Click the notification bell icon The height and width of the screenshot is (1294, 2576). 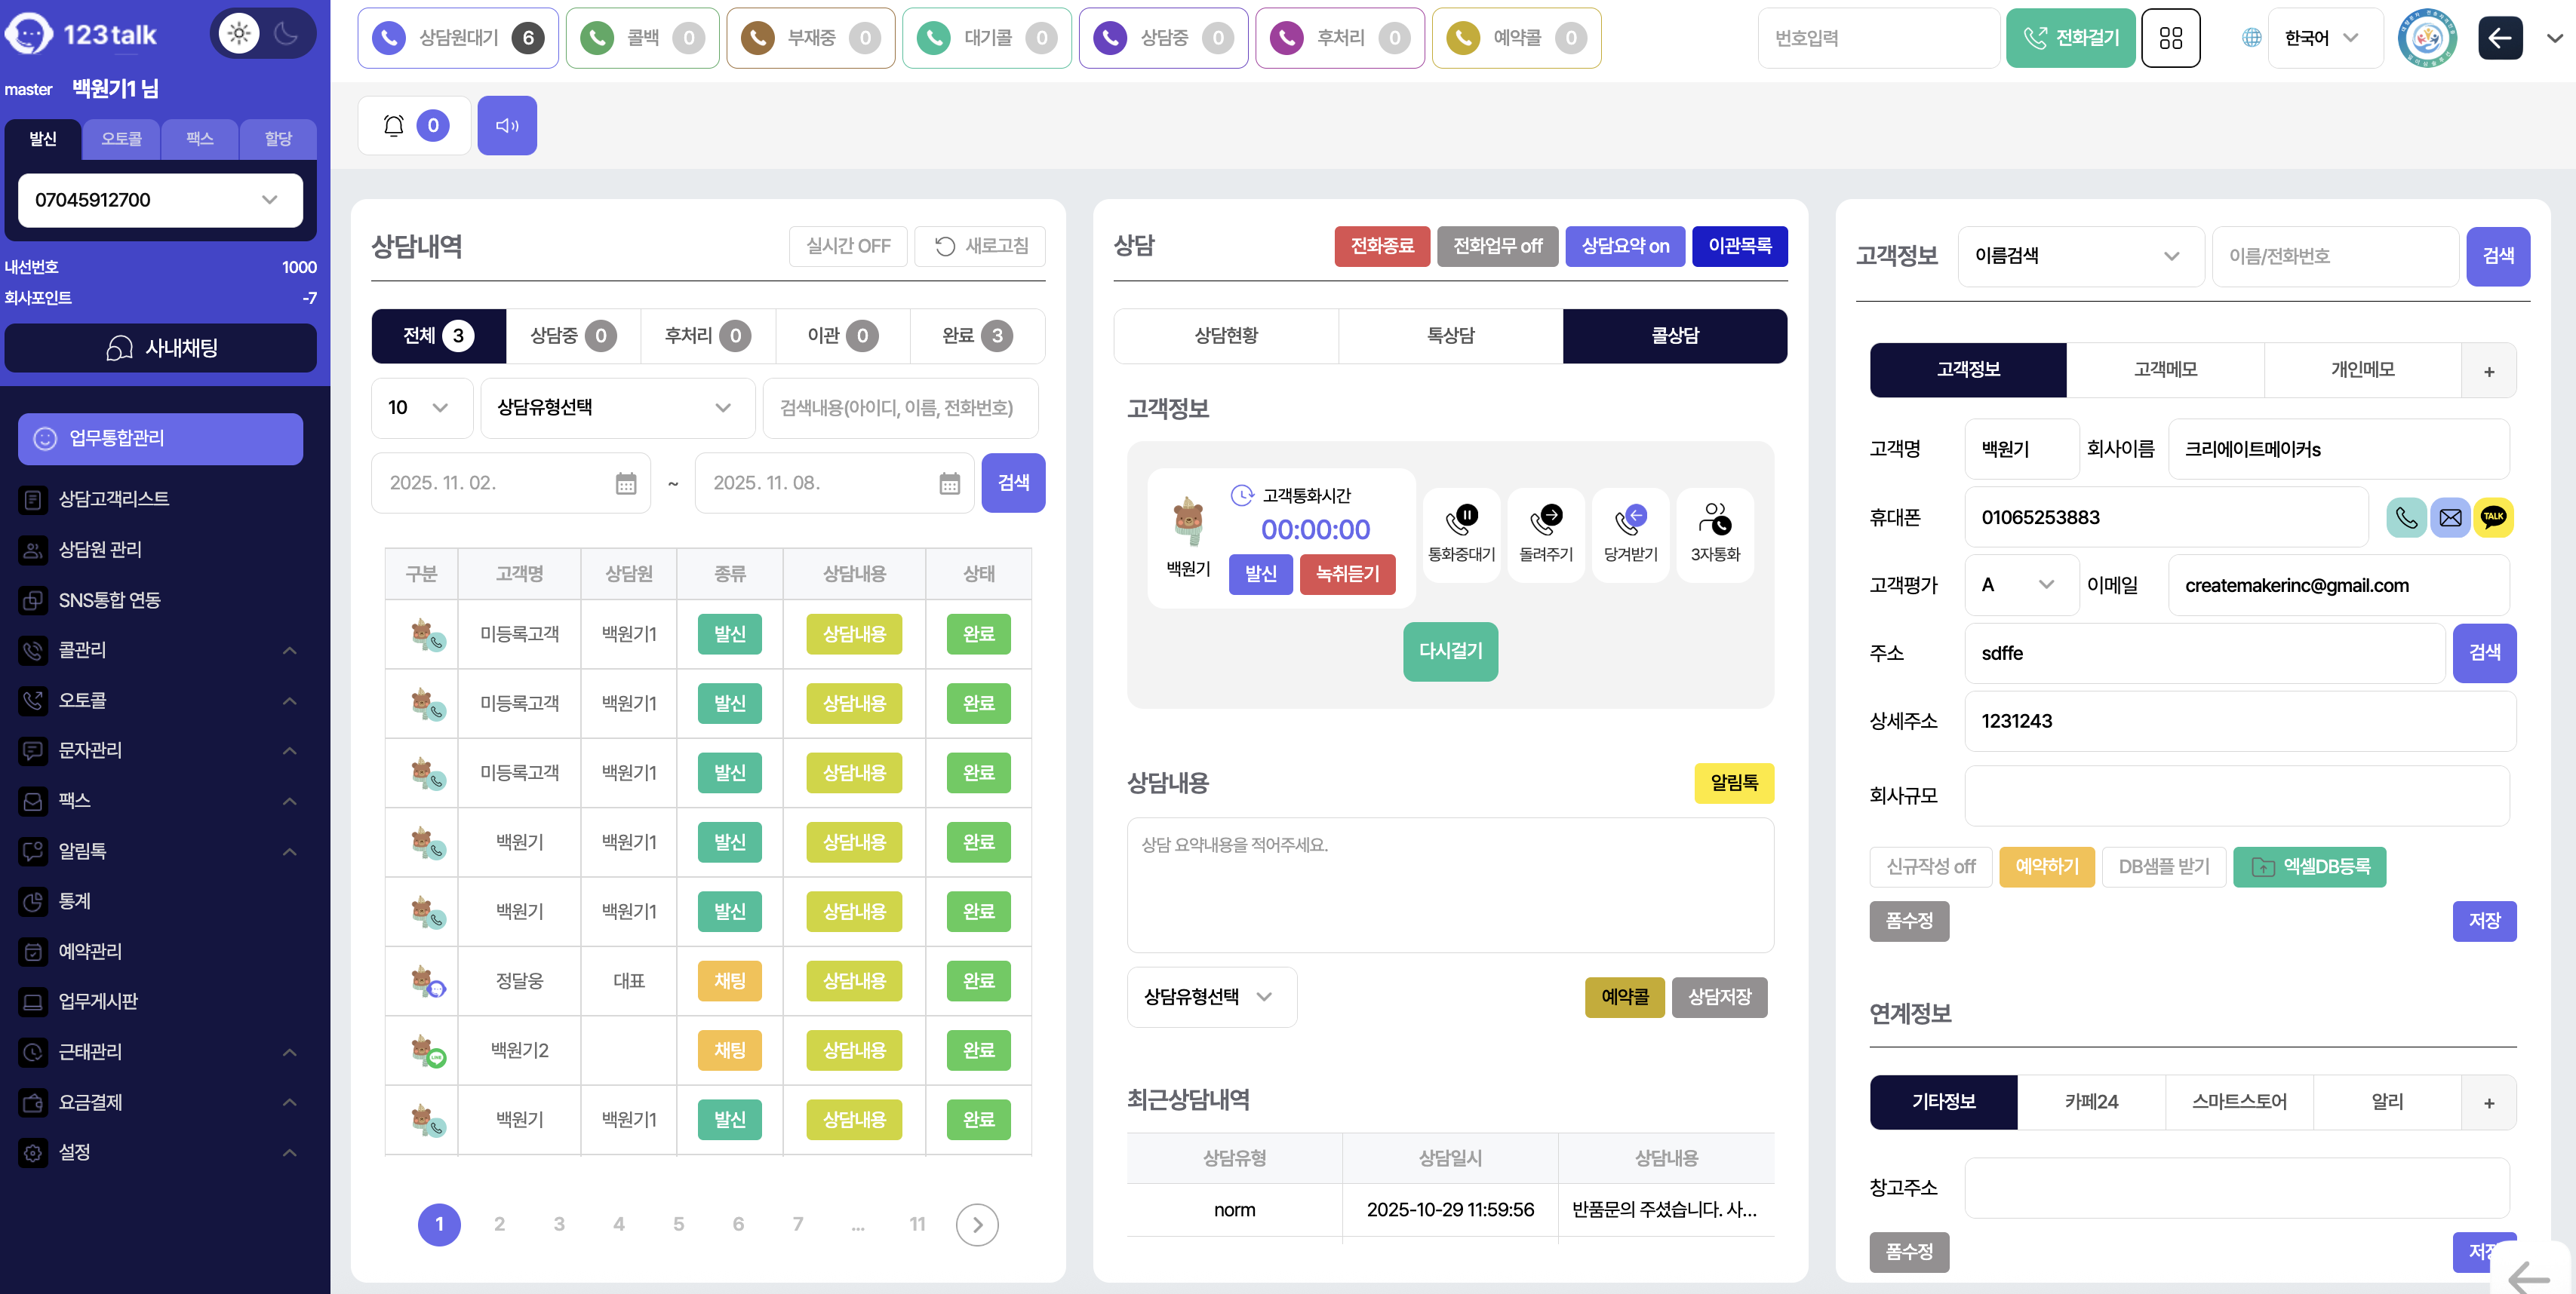coord(394,126)
